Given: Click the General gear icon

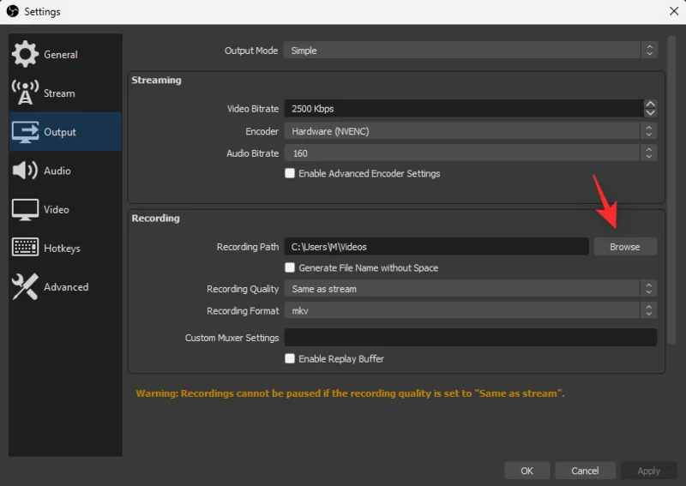Looking at the screenshot, I should tap(25, 54).
